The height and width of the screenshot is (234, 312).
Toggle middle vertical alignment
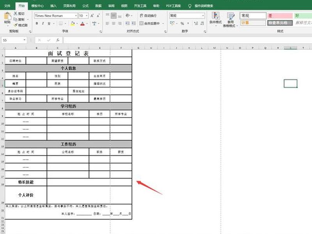(113, 15)
